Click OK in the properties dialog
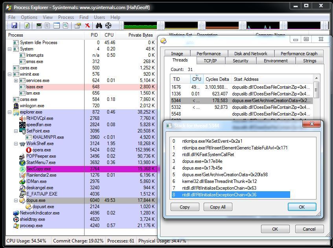Viewport: 333px width, 248px height. pos(275,229)
